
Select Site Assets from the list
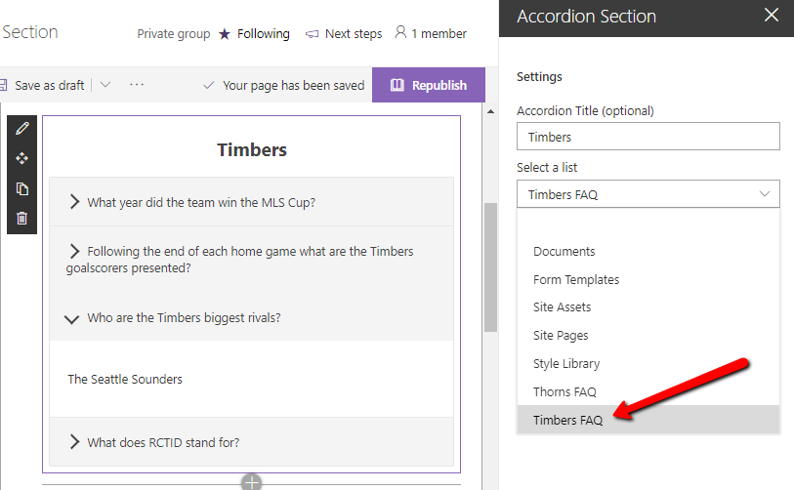[648, 307]
